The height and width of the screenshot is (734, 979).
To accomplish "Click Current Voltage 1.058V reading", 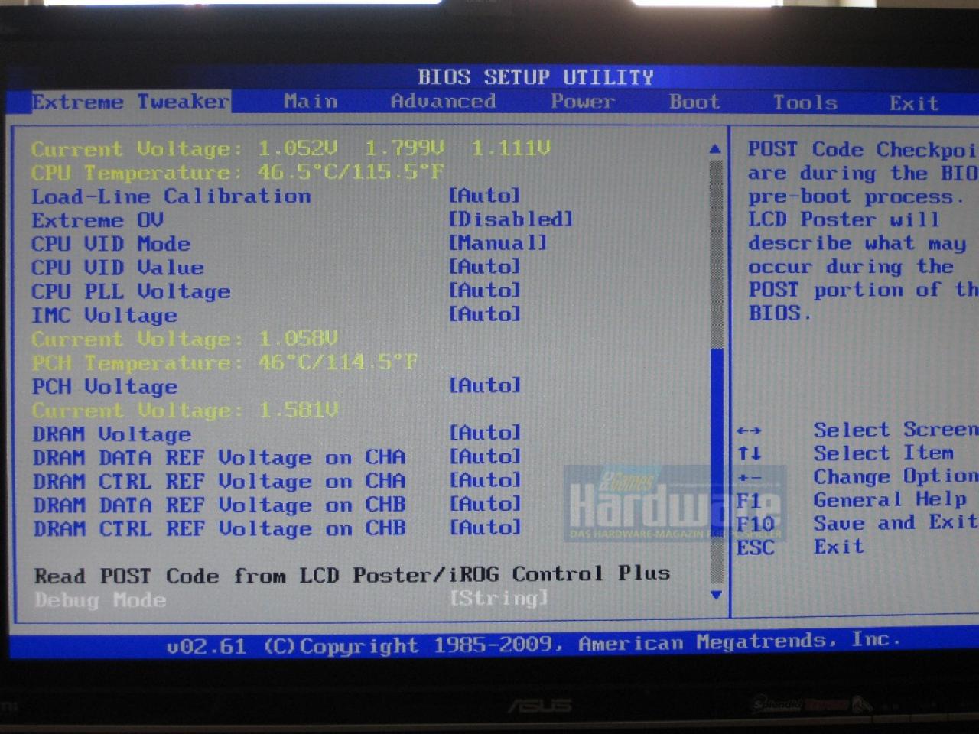I will [184, 339].
